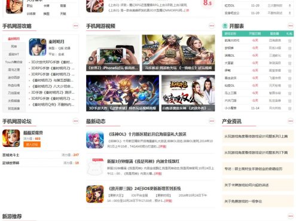296x221 pixels.
Task: Select the Touch舞动全 guide tab
Action: tap(14, 62)
